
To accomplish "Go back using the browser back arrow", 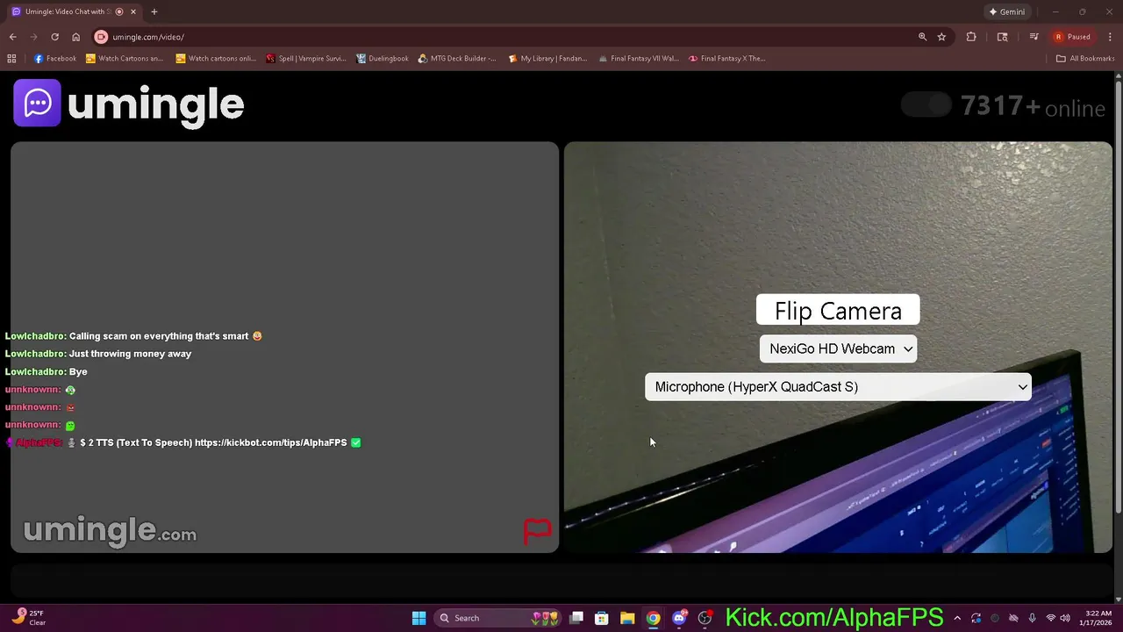I will coord(12,37).
